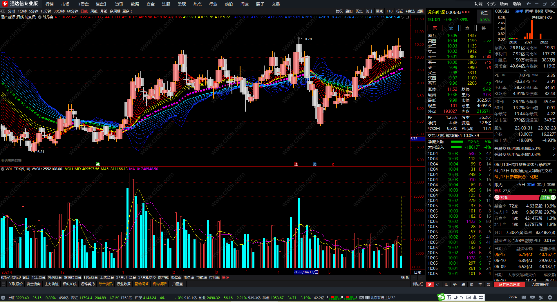The width and height of the screenshot is (557, 302).
Task: Open 多周期 multi-period selector
Action: point(115,11)
